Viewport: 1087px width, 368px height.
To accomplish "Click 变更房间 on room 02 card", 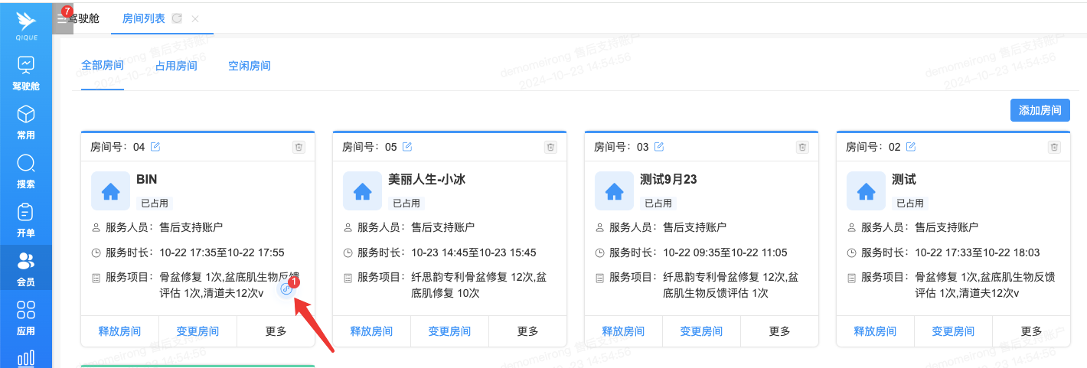I will click(x=953, y=331).
